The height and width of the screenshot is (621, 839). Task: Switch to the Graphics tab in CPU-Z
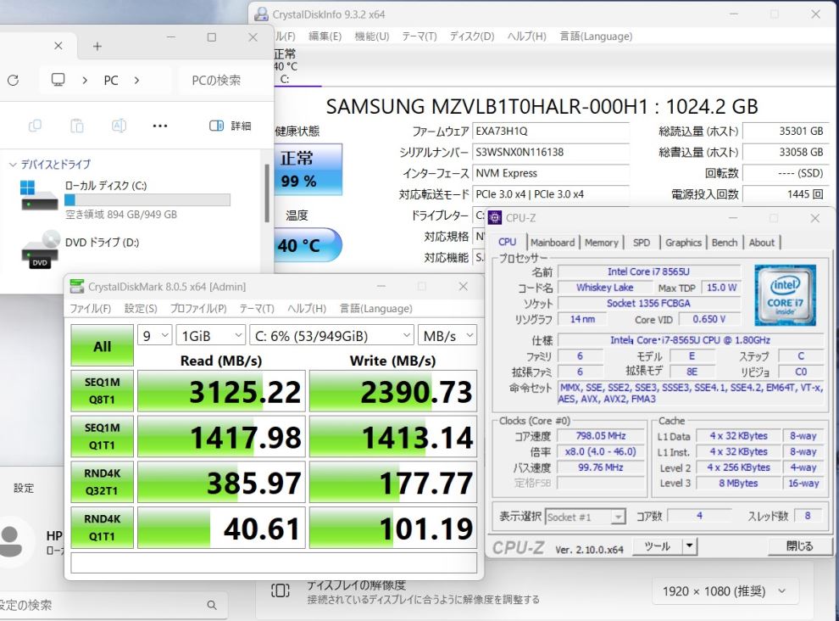click(683, 243)
